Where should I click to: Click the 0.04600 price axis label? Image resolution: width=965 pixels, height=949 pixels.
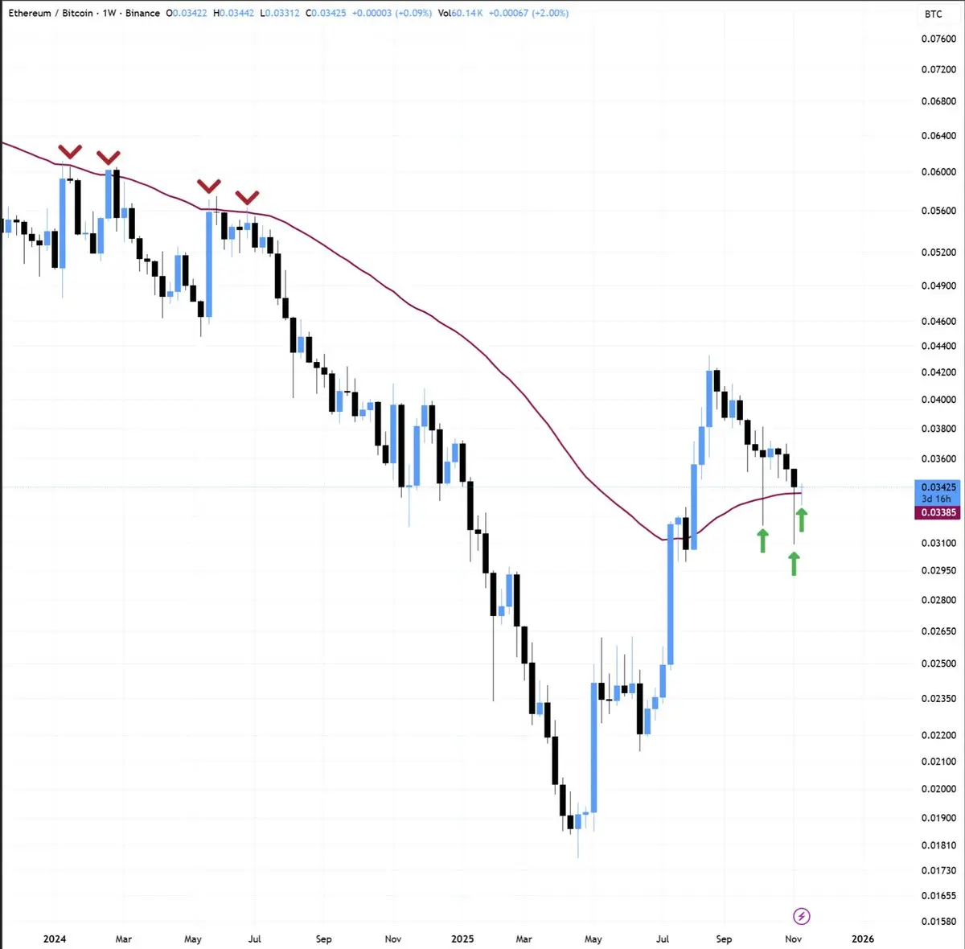coord(938,322)
